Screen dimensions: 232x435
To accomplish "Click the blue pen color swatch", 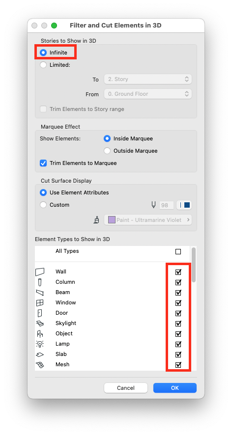I will 184,205.
